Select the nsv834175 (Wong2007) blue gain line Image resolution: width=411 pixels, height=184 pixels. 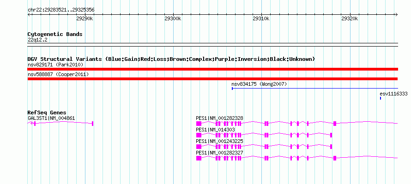coord(315,89)
